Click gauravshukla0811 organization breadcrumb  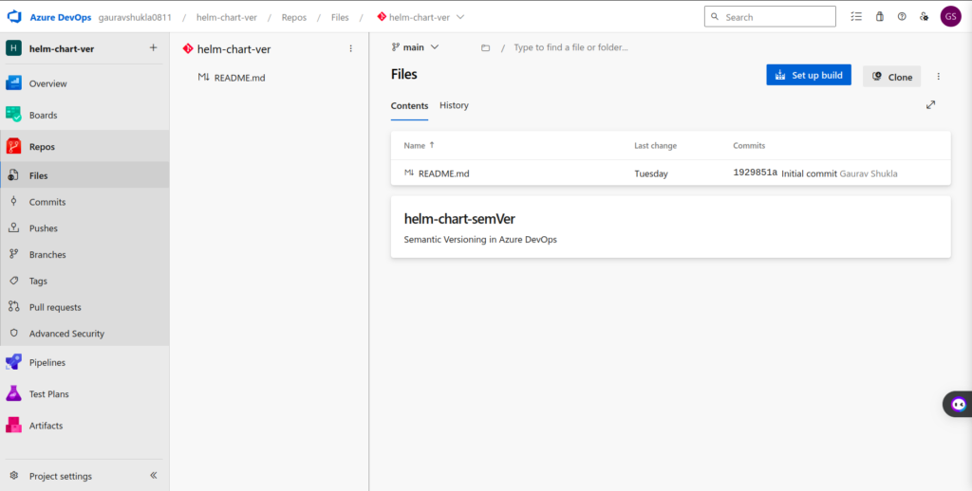click(135, 17)
